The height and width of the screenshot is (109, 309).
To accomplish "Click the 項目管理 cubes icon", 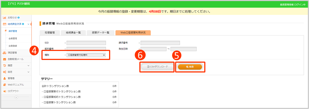I will pyautogui.click(x=5, y=53).
